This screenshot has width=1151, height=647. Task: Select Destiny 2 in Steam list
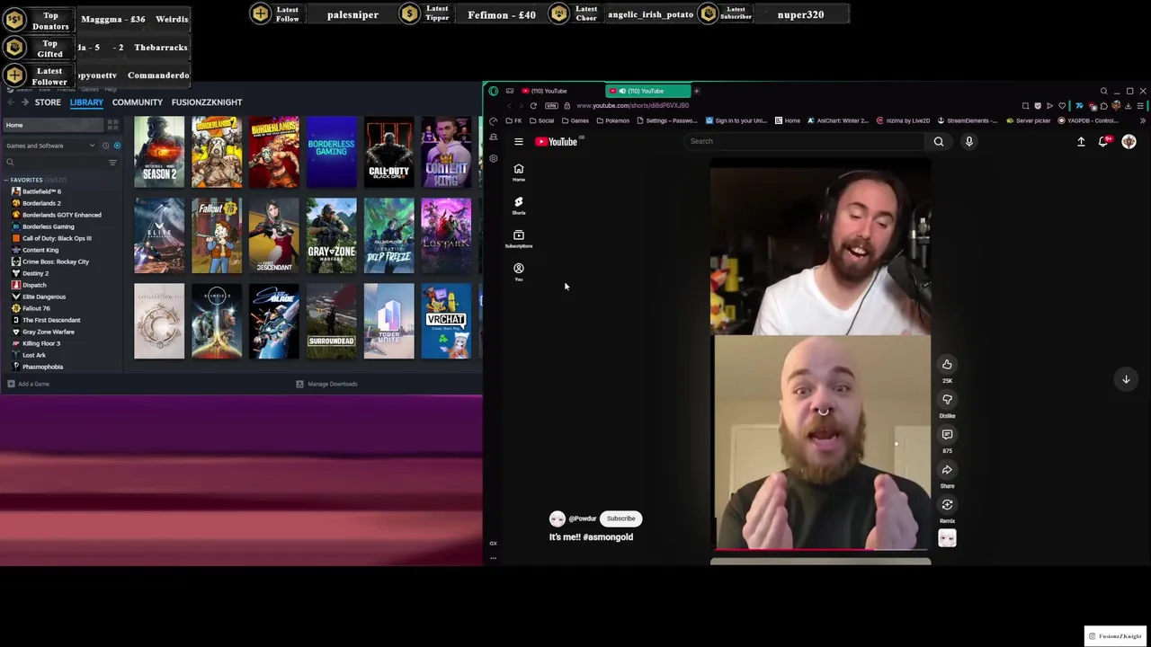[36, 273]
